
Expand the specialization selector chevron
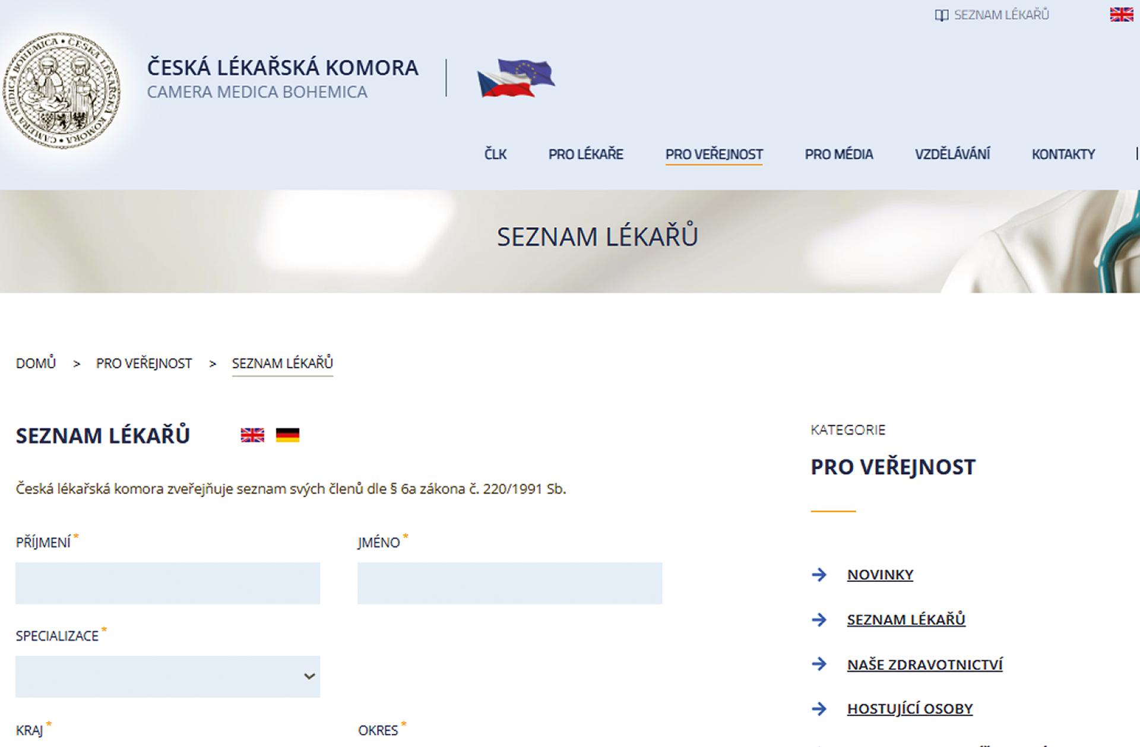(309, 675)
